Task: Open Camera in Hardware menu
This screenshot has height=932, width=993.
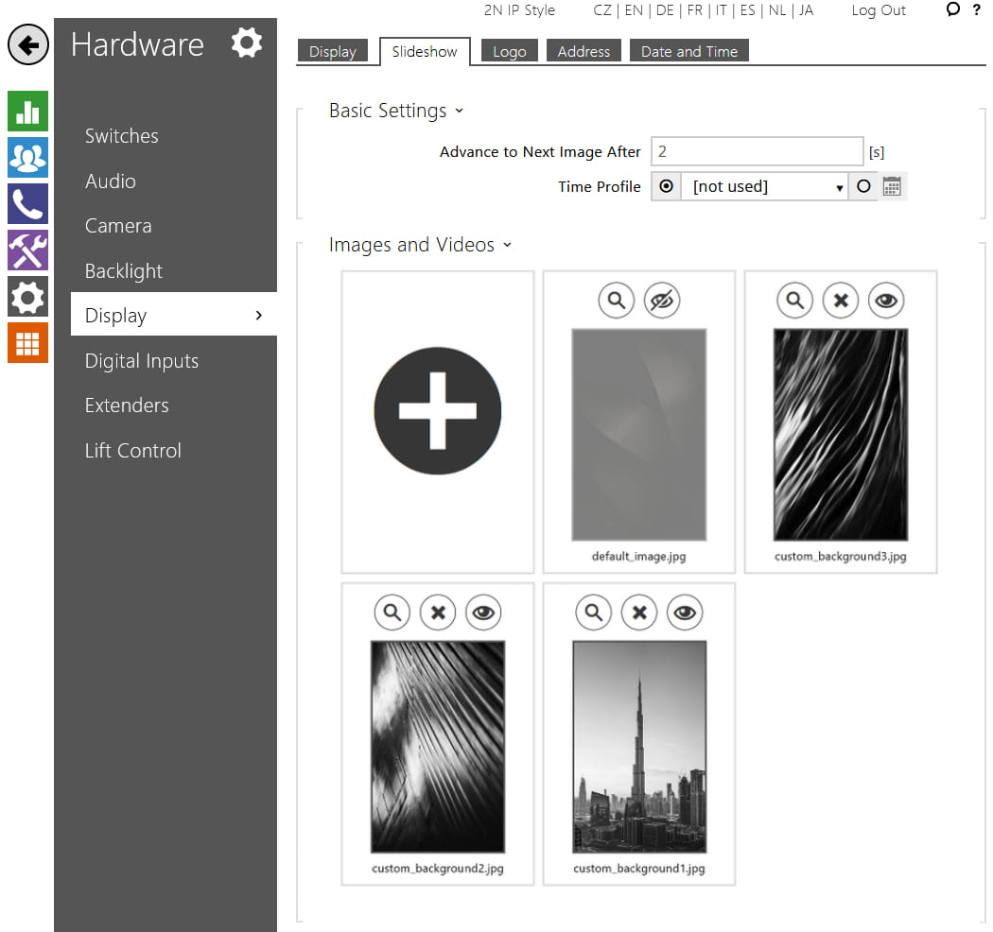Action: [118, 226]
